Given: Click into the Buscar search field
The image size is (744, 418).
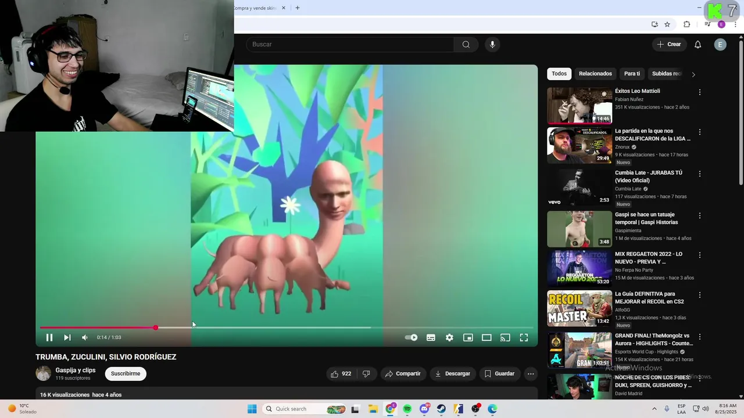Looking at the screenshot, I should pyautogui.click(x=350, y=44).
